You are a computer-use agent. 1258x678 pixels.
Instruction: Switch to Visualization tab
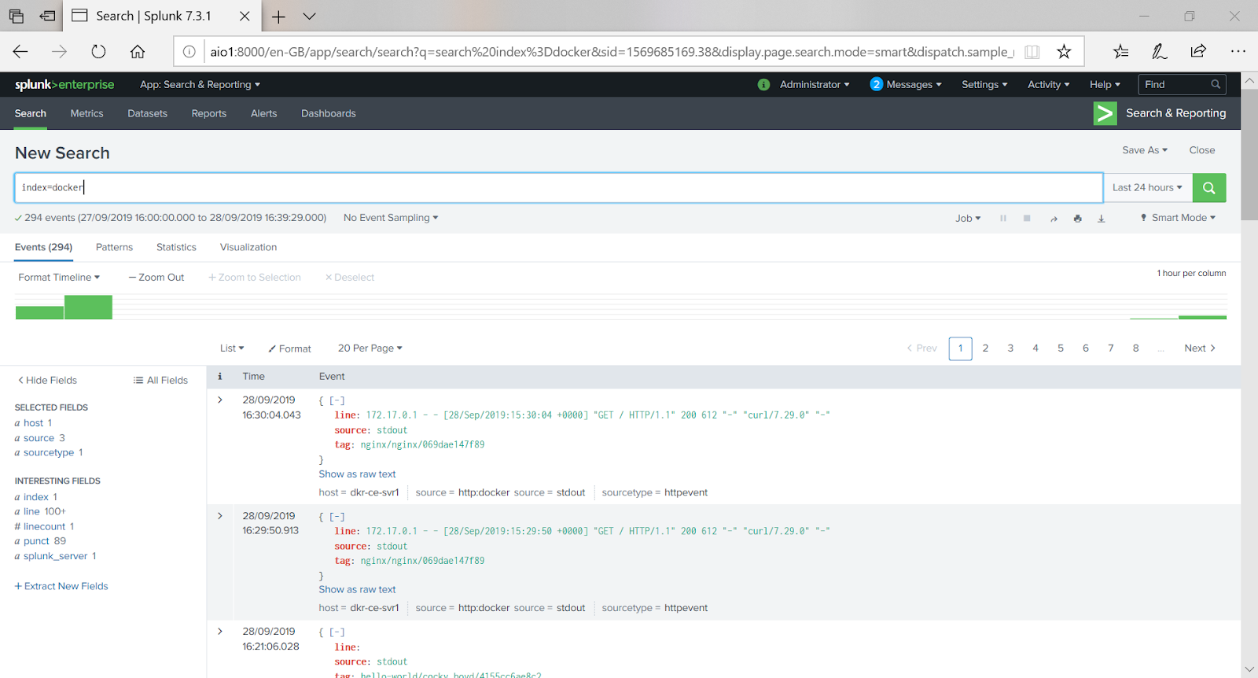[248, 247]
